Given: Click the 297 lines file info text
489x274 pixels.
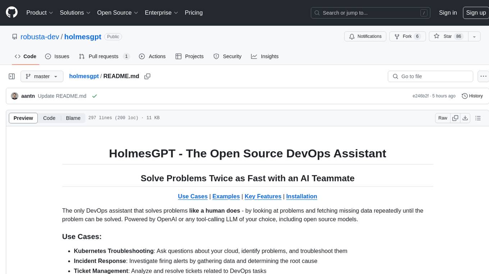Looking at the screenshot, I should click(x=124, y=118).
